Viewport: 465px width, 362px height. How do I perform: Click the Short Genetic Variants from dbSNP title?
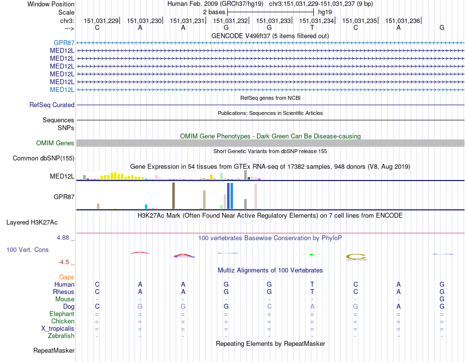270,151
